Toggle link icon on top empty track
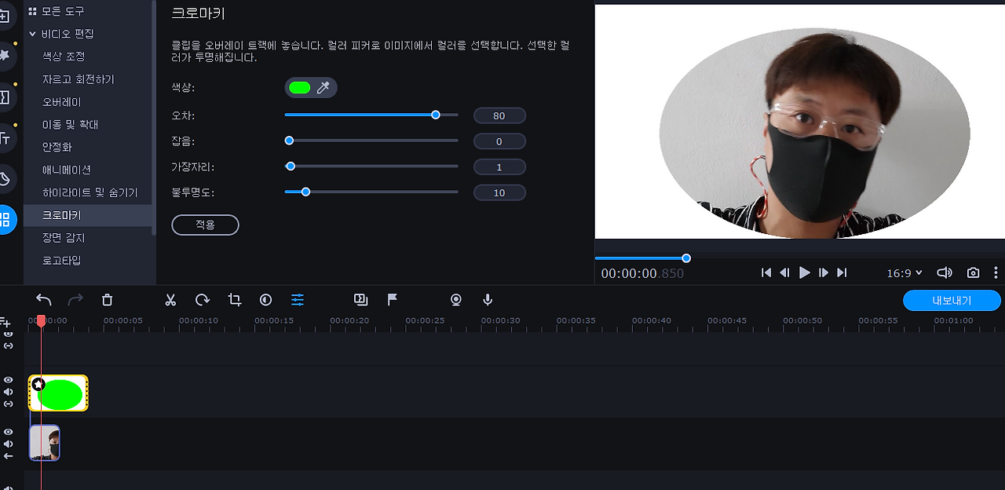Screen dimensions: 1005x490 [x=9, y=346]
